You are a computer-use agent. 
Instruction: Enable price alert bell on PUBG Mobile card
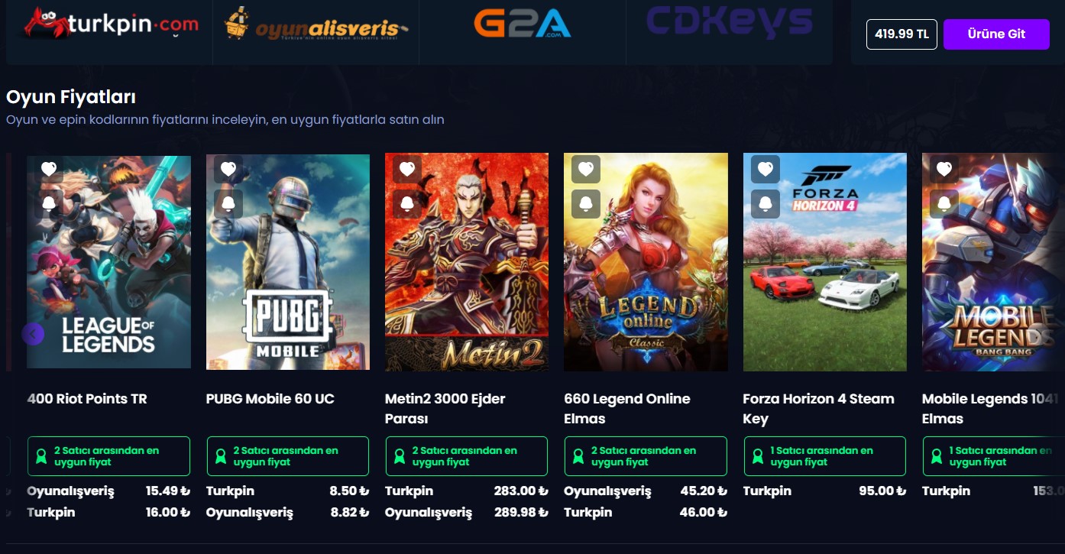(228, 204)
